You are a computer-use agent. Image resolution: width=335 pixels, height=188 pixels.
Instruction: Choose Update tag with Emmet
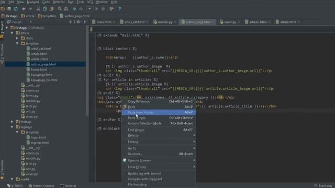pyautogui.click(x=159, y=173)
